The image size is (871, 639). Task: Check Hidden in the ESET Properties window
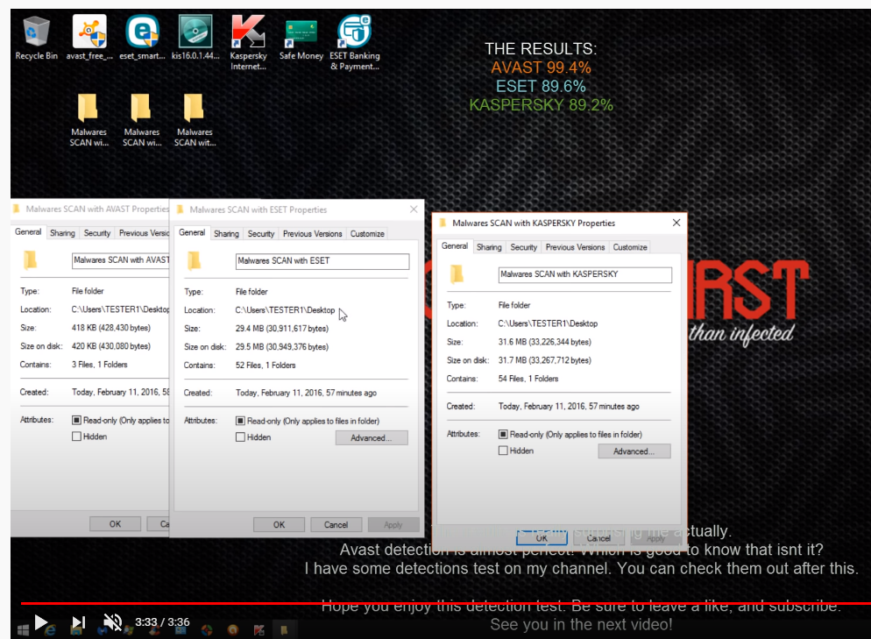click(x=240, y=437)
